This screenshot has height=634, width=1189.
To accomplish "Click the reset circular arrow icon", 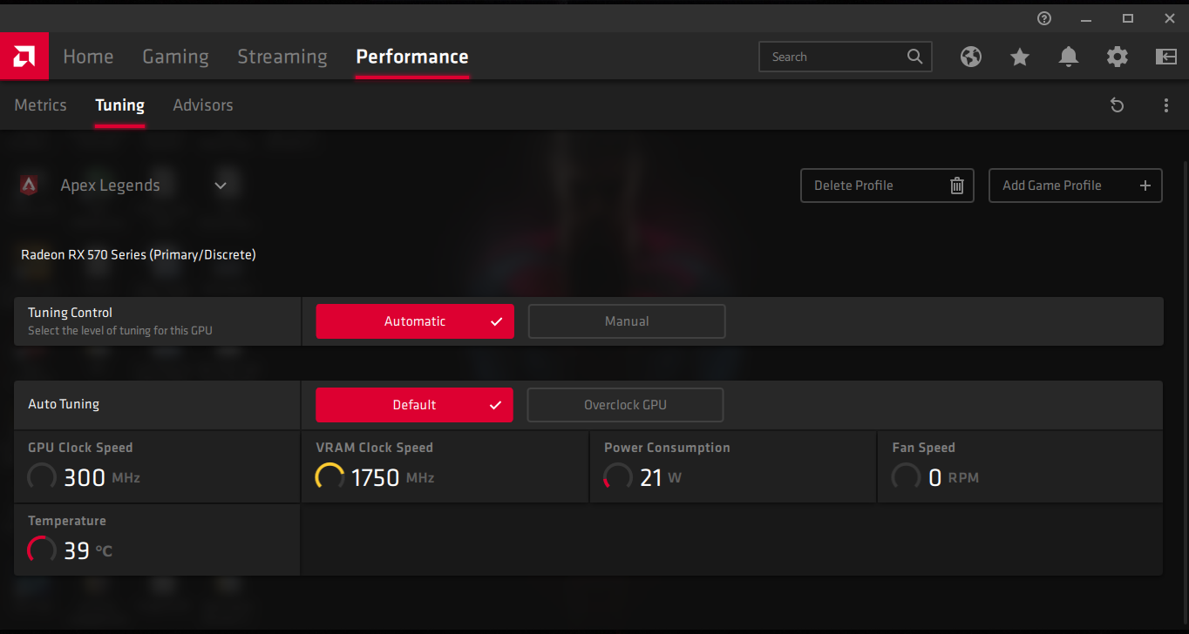I will click(1118, 105).
